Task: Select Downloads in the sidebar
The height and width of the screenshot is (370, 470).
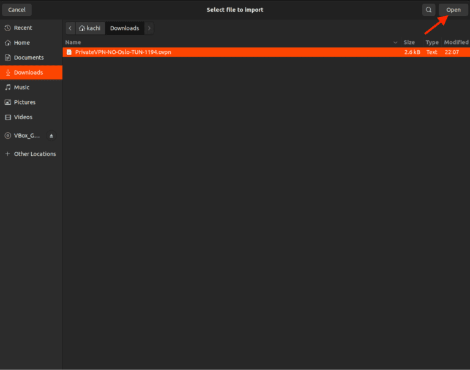Action: click(x=28, y=73)
